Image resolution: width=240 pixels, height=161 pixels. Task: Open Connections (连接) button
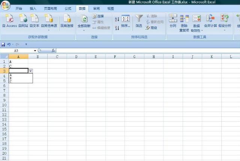point(98,16)
